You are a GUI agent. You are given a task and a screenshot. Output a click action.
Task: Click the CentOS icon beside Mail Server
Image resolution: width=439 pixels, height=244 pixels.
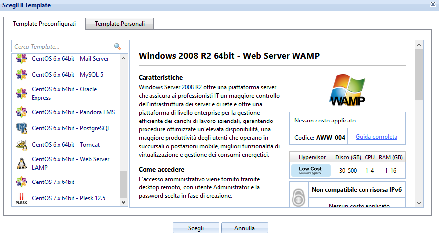21,59
